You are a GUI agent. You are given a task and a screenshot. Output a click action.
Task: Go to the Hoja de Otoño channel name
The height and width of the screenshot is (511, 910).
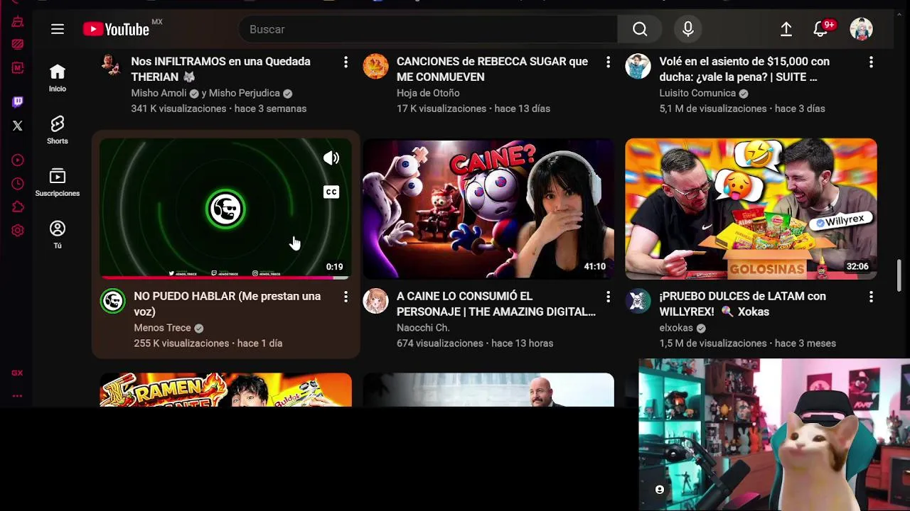428,93
